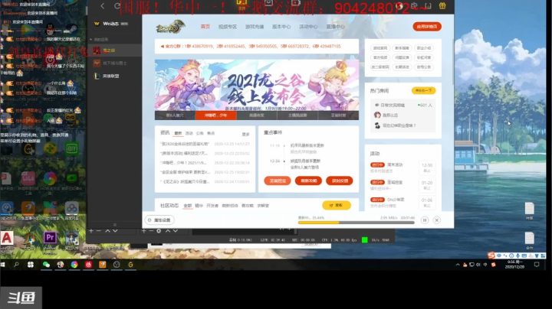Click the 误封反馈 button

pyautogui.click(x=340, y=181)
